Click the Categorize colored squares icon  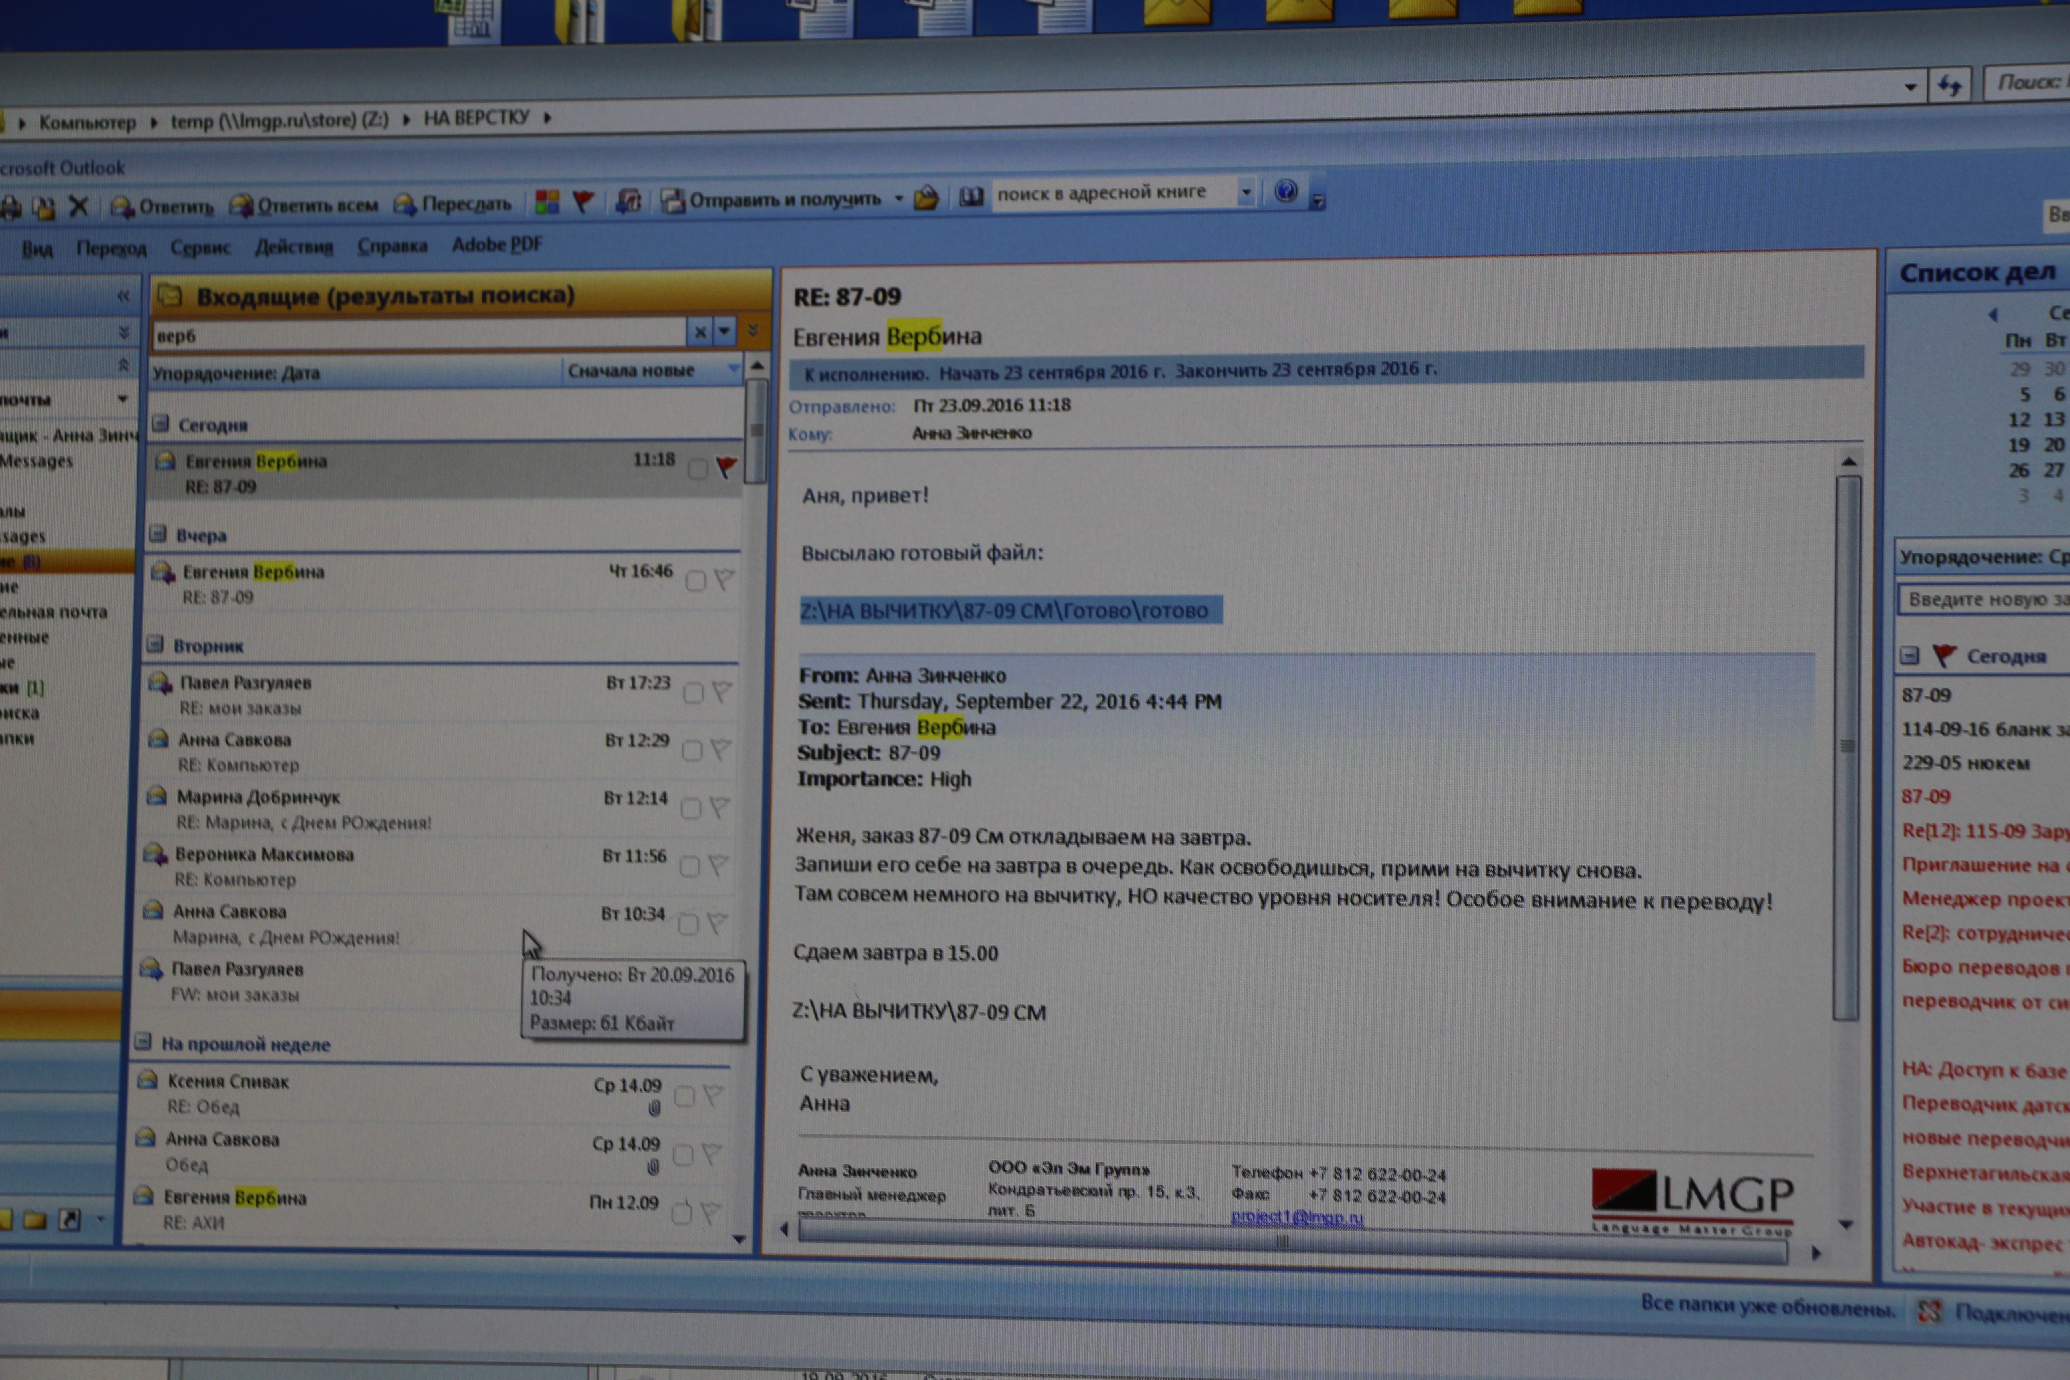click(547, 202)
